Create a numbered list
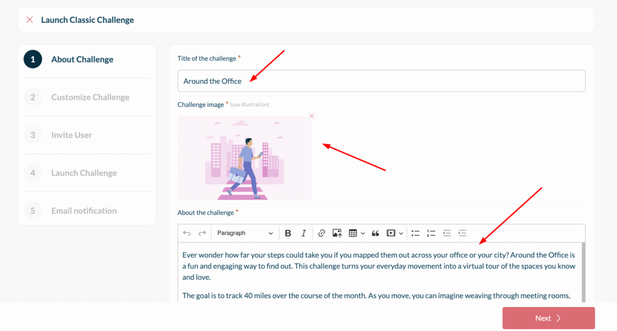The height and width of the screenshot is (331, 617). click(x=431, y=233)
